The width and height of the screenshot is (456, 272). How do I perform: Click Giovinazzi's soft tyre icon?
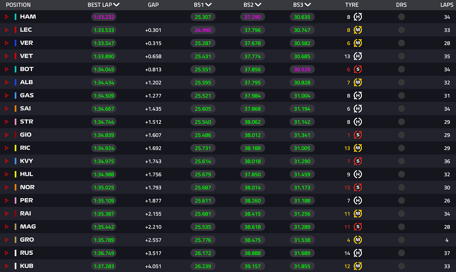tap(358, 135)
